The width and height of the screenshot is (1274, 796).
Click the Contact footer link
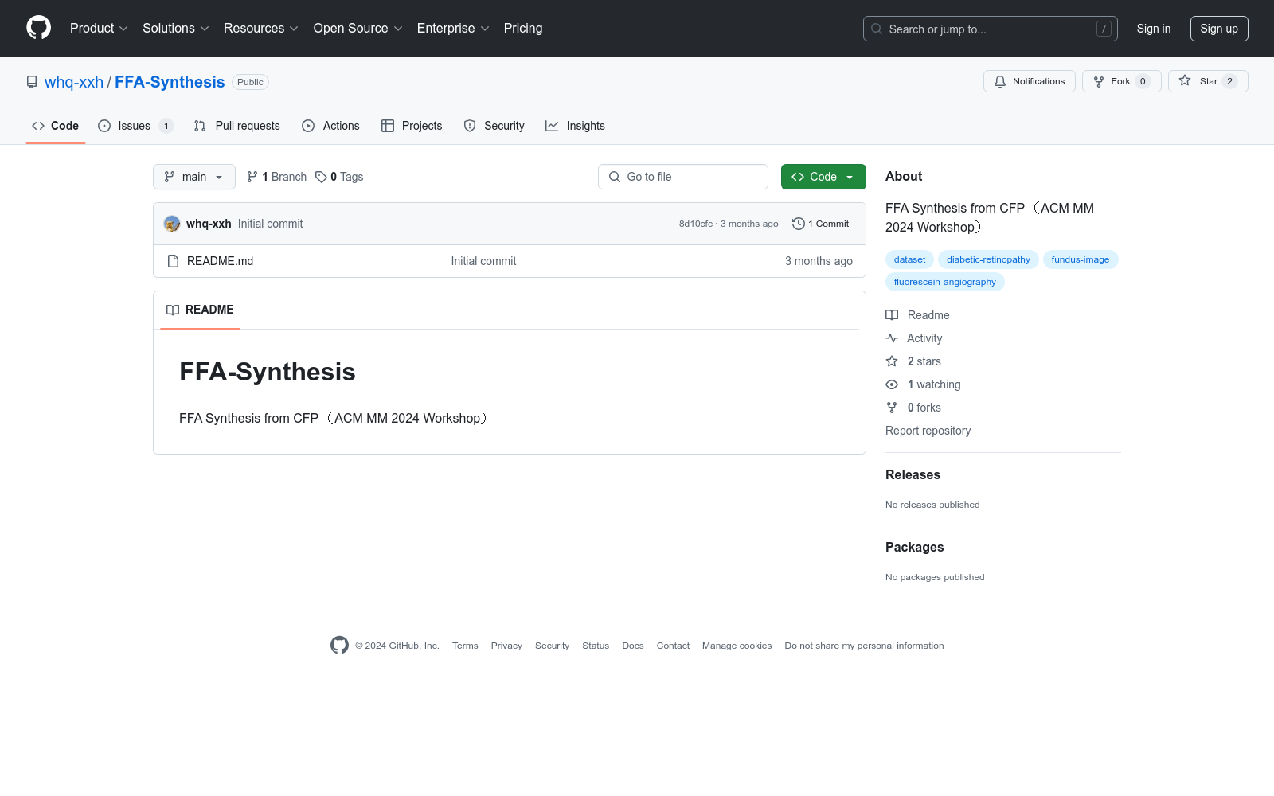coord(673,646)
